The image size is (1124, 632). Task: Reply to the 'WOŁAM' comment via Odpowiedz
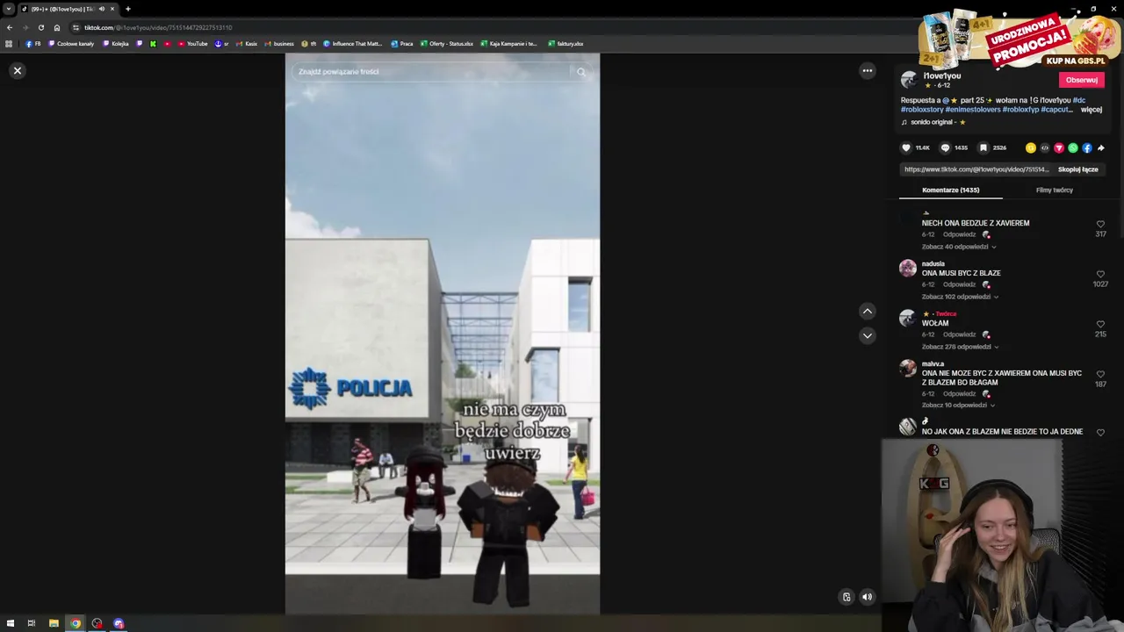pos(960,335)
